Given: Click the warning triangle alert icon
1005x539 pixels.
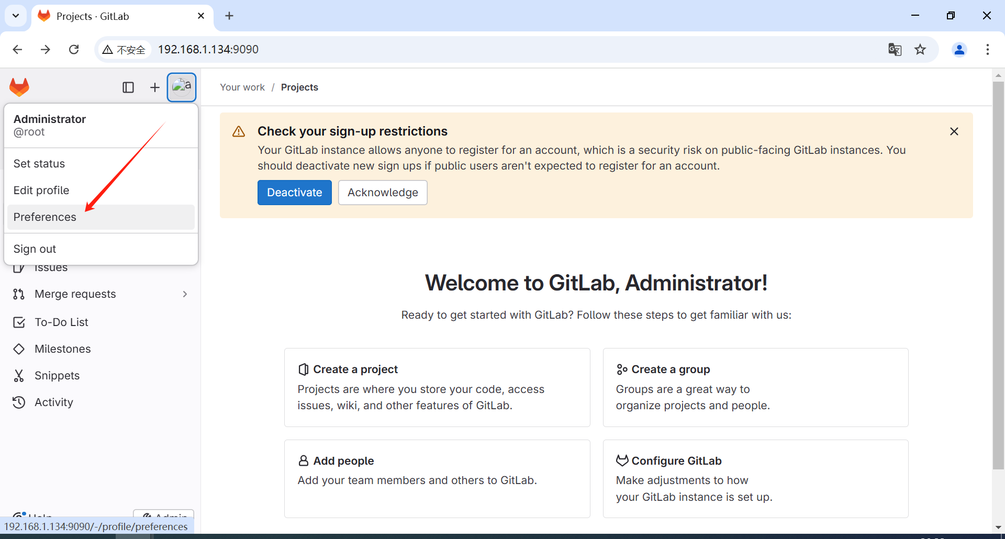Looking at the screenshot, I should point(239,131).
